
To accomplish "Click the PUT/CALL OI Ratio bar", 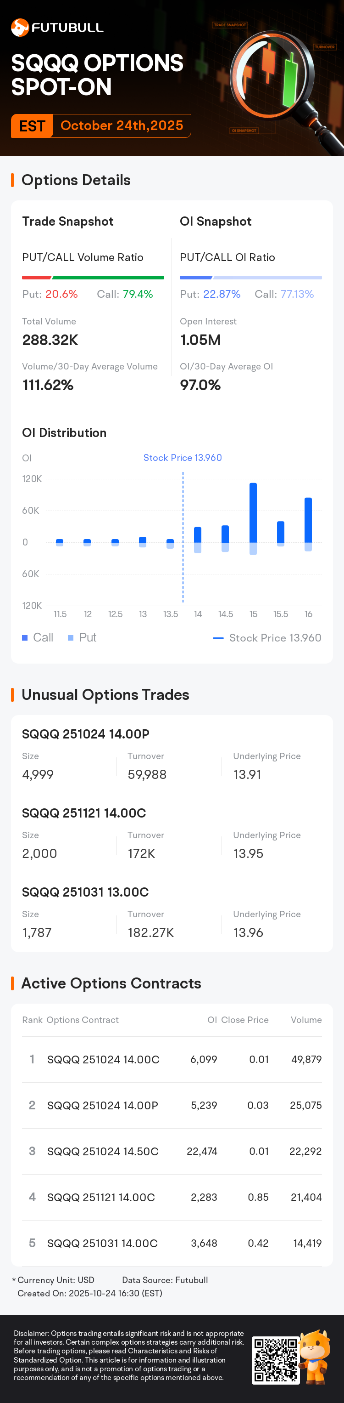I will [x=250, y=278].
